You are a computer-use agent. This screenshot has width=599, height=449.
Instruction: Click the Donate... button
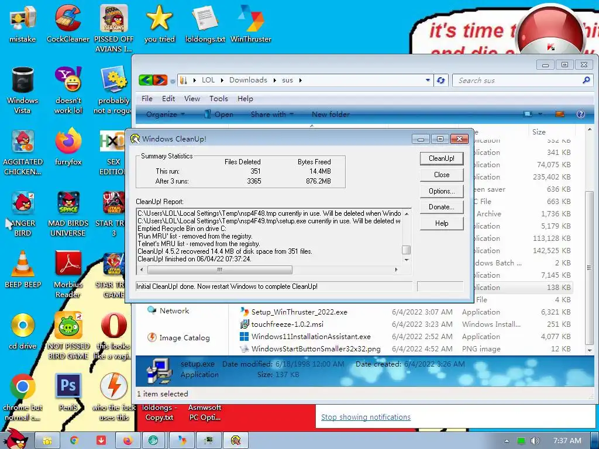442,207
